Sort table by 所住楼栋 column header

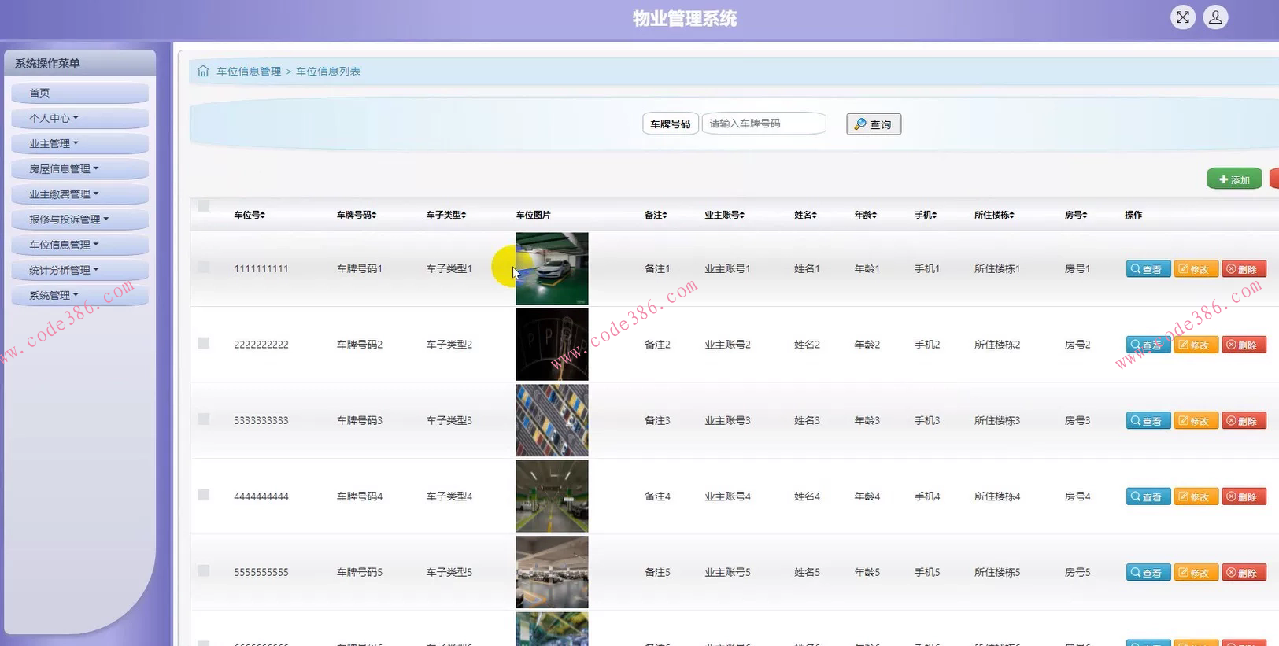pos(994,215)
